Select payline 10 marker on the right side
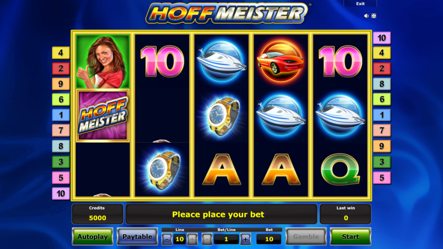Screen dimensions: 443x249 click(382, 38)
